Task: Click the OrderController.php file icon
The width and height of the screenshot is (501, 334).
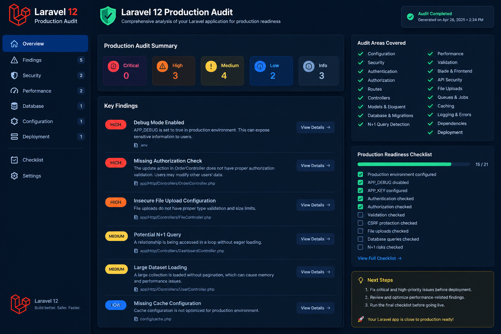Action: pos(136,183)
